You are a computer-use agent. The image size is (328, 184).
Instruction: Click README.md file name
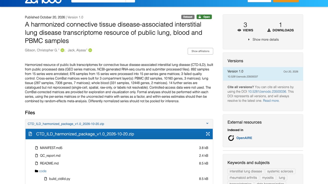[49, 163]
